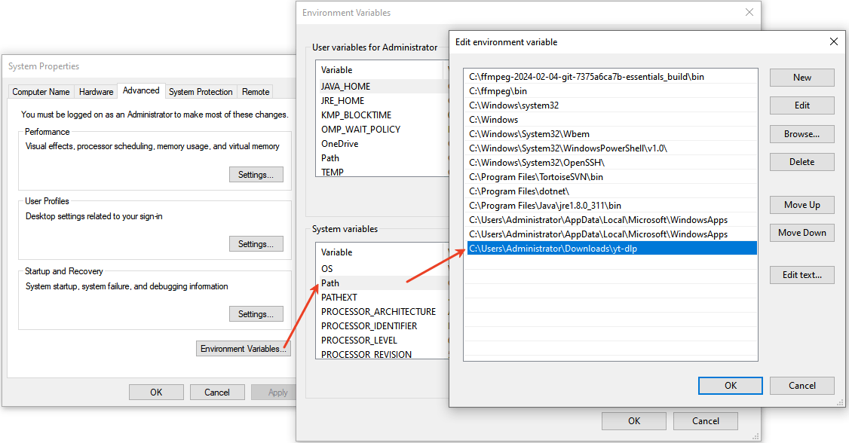This screenshot has height=443, width=849.
Task: Confirm with OK in Edit environment variable
Action: click(729, 385)
